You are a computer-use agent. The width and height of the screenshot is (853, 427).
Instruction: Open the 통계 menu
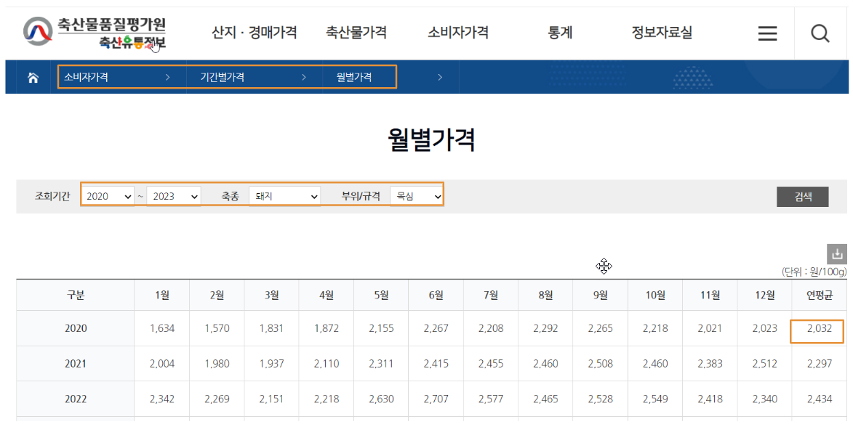560,33
